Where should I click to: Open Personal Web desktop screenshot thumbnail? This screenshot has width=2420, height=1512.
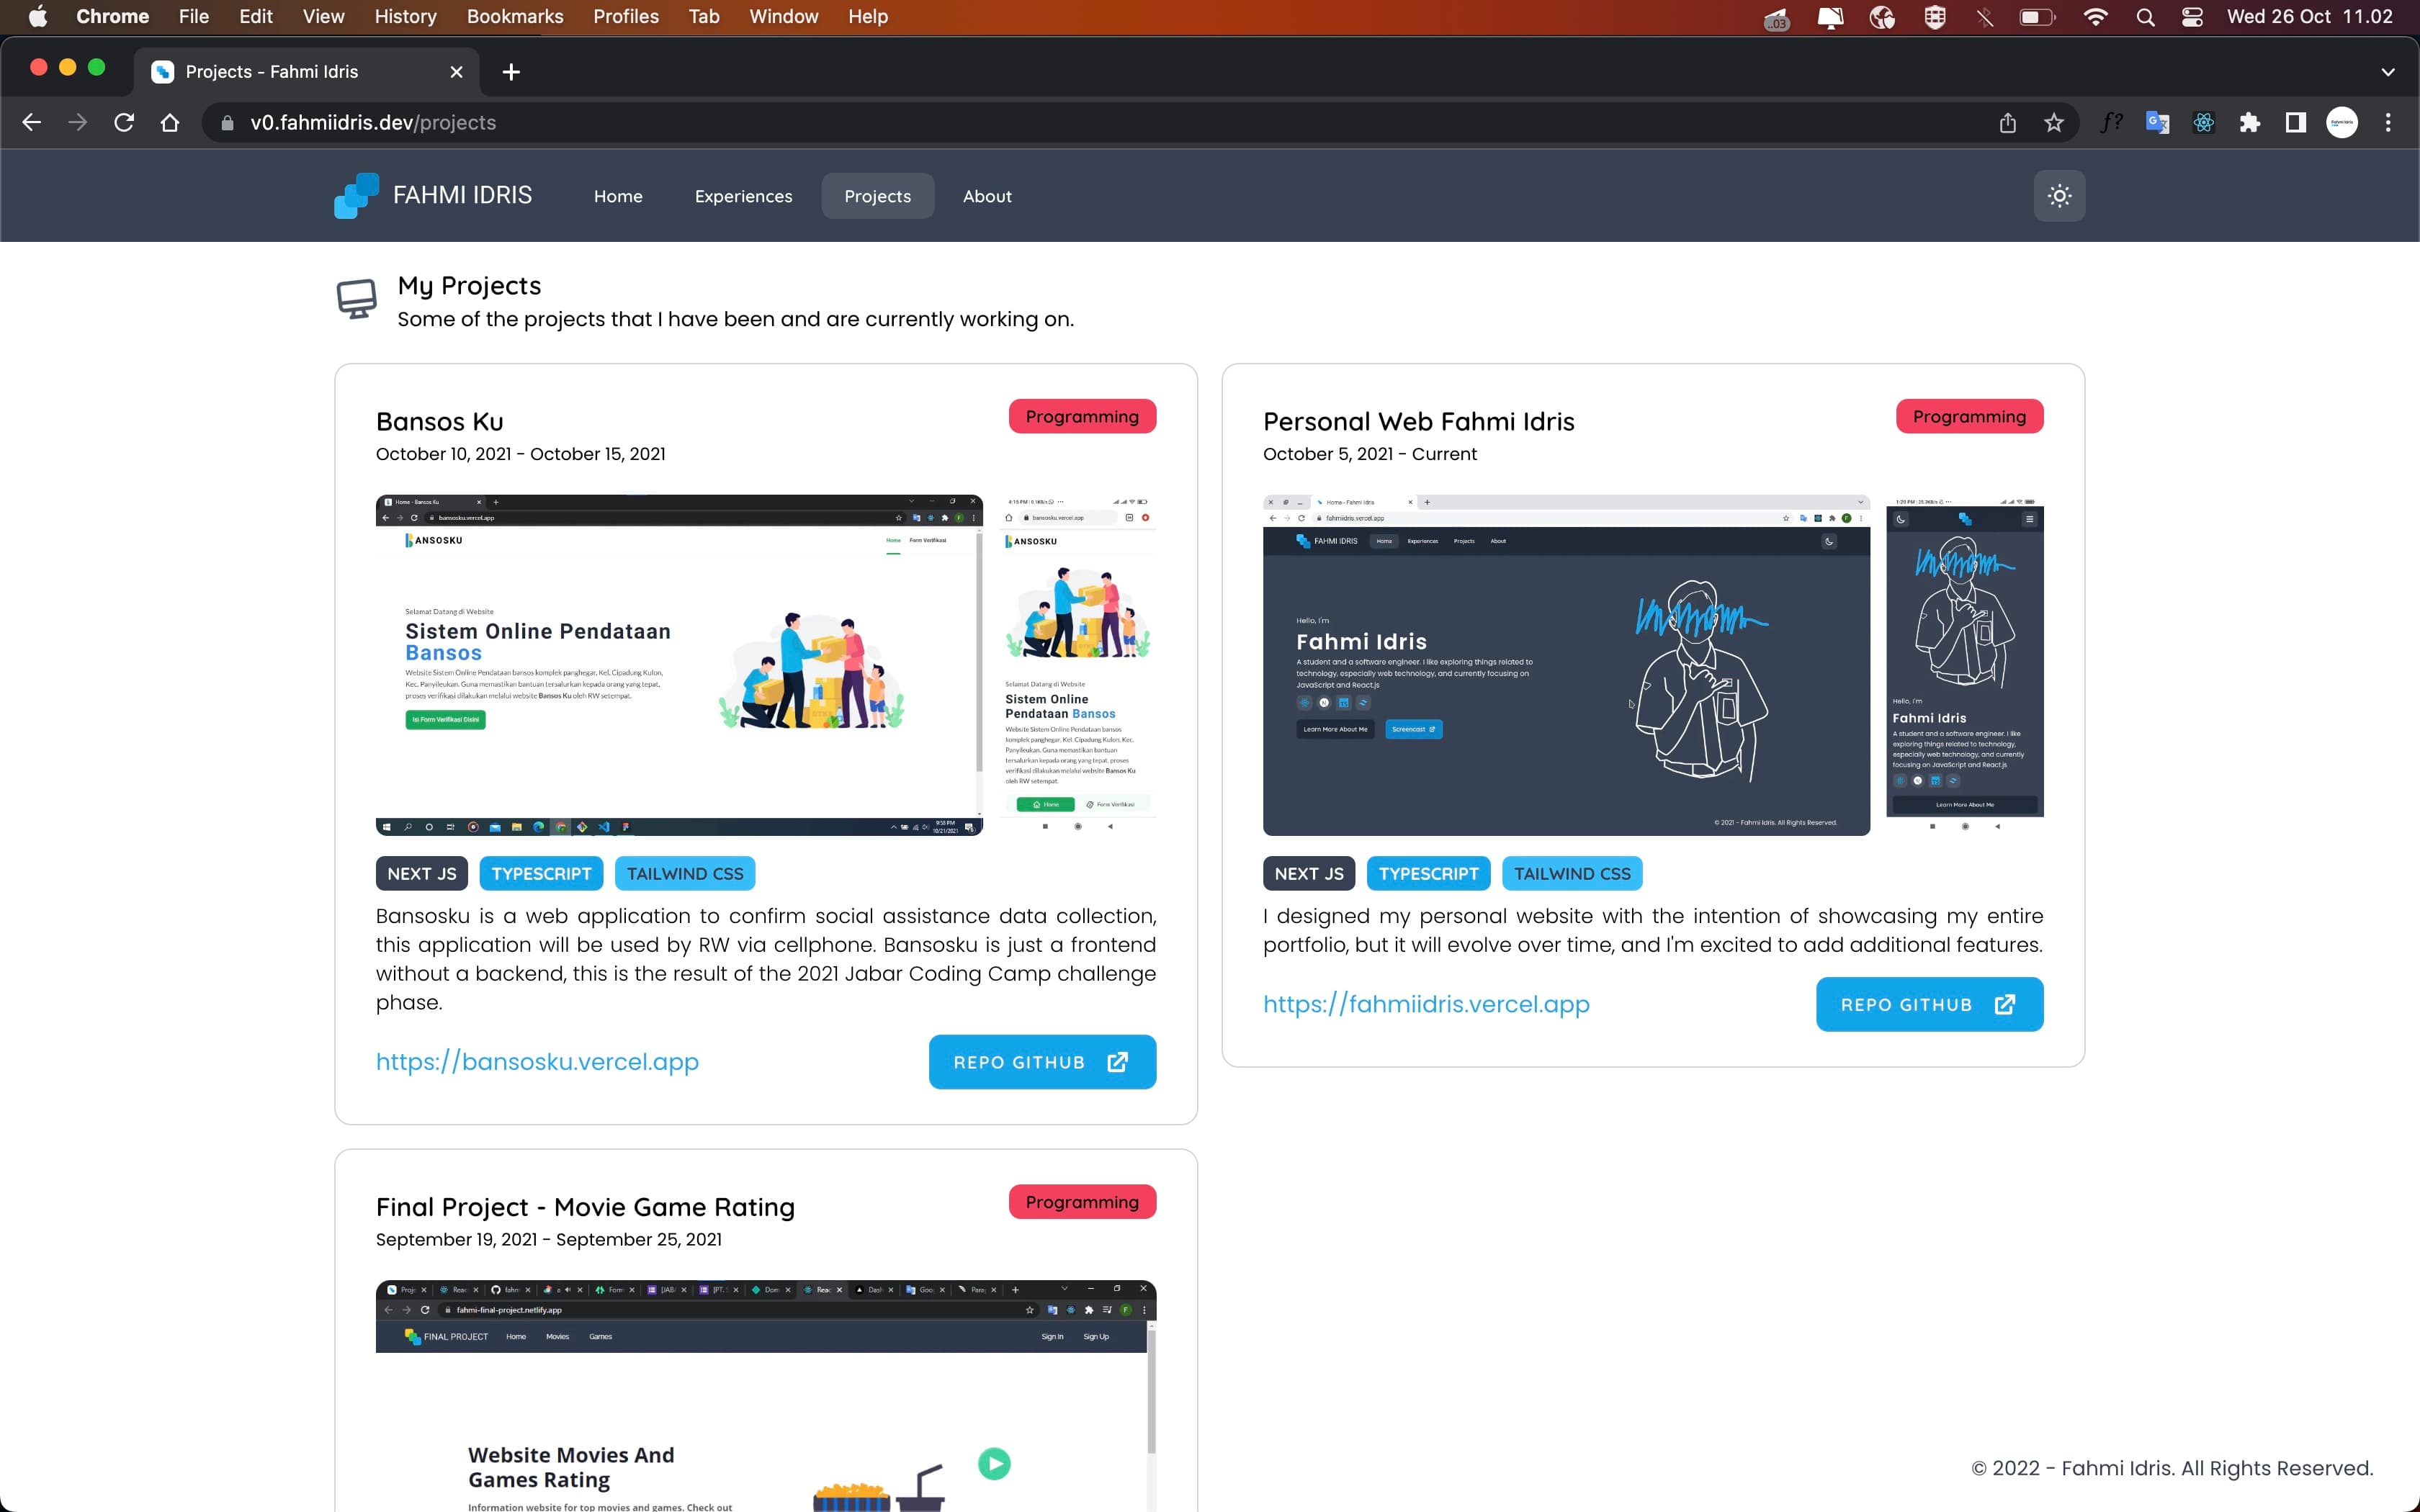coord(1566,665)
